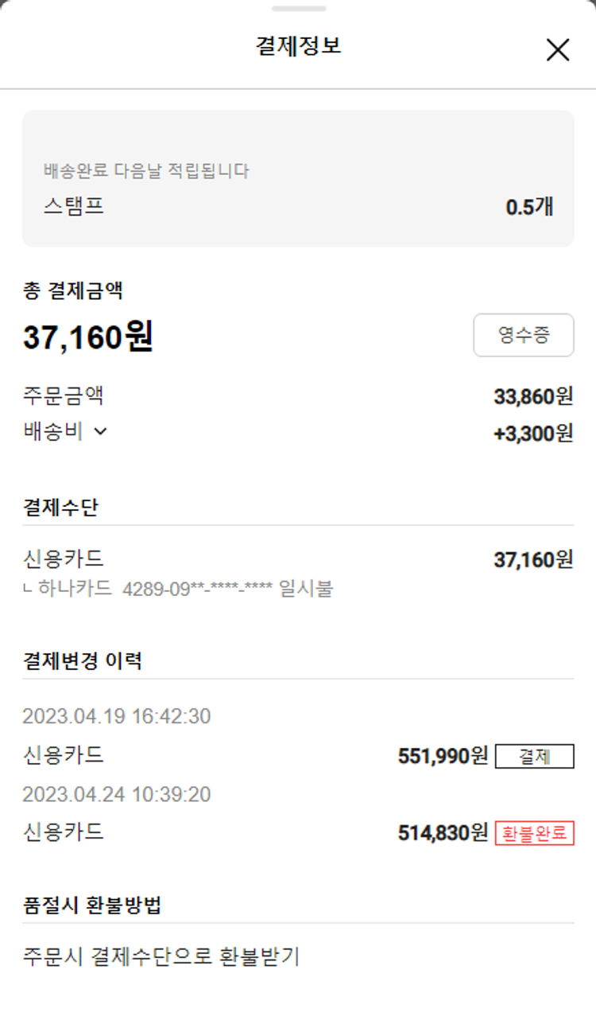Viewport: 596px width, 1032px height.
Task: Click the +3,300원 shipping fee amount
Action: coord(532,434)
